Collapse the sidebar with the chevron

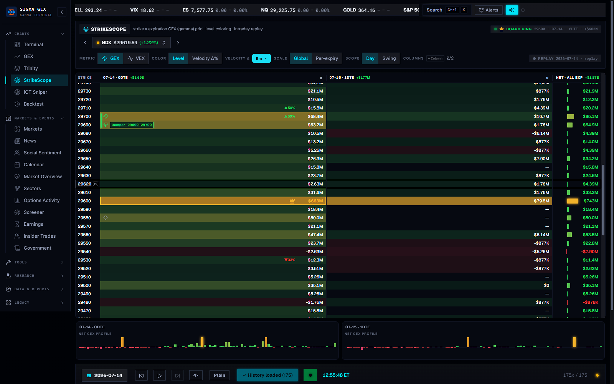click(62, 12)
